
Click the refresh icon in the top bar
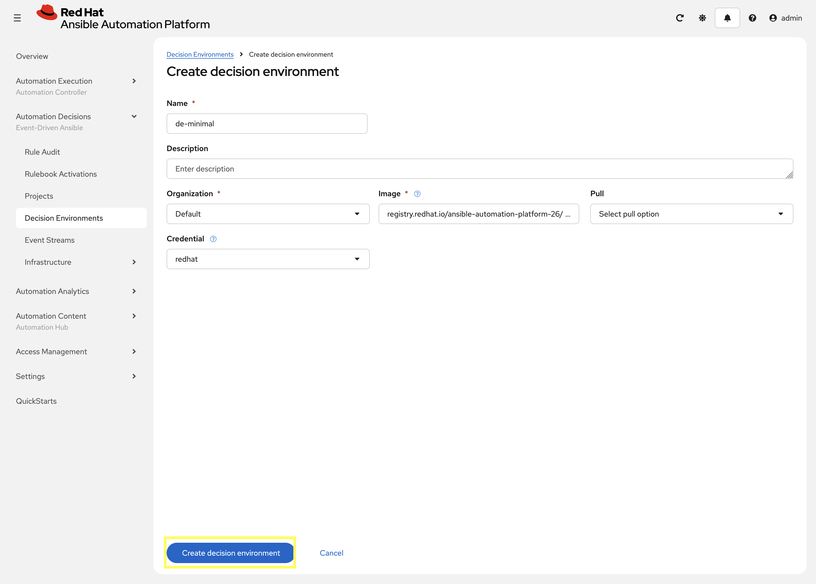680,18
